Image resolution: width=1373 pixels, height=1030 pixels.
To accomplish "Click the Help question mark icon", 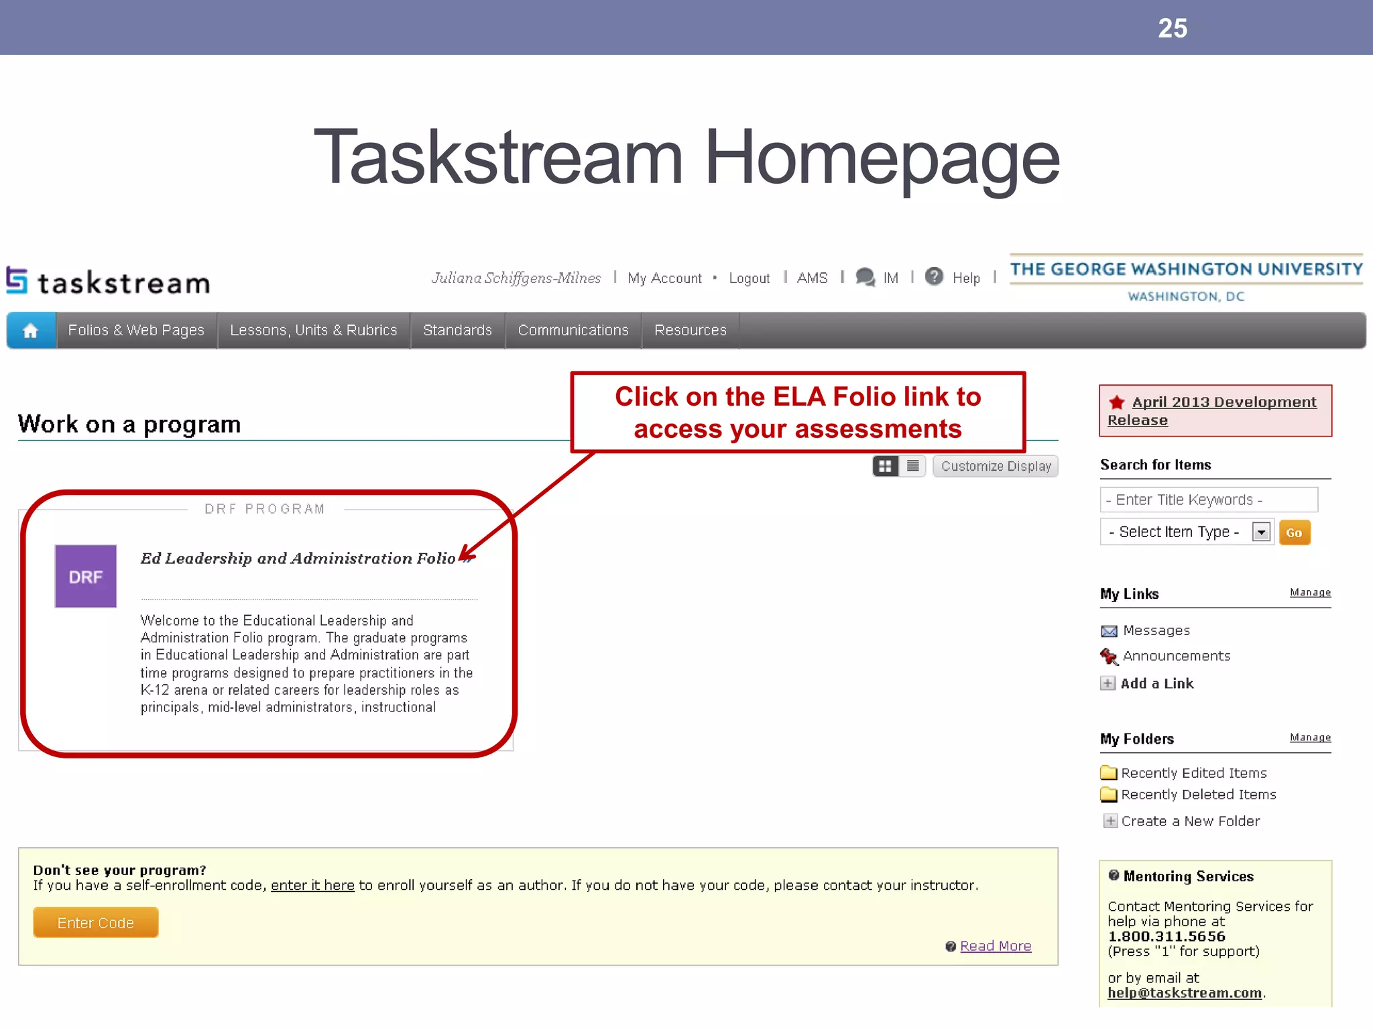I will pos(934,276).
